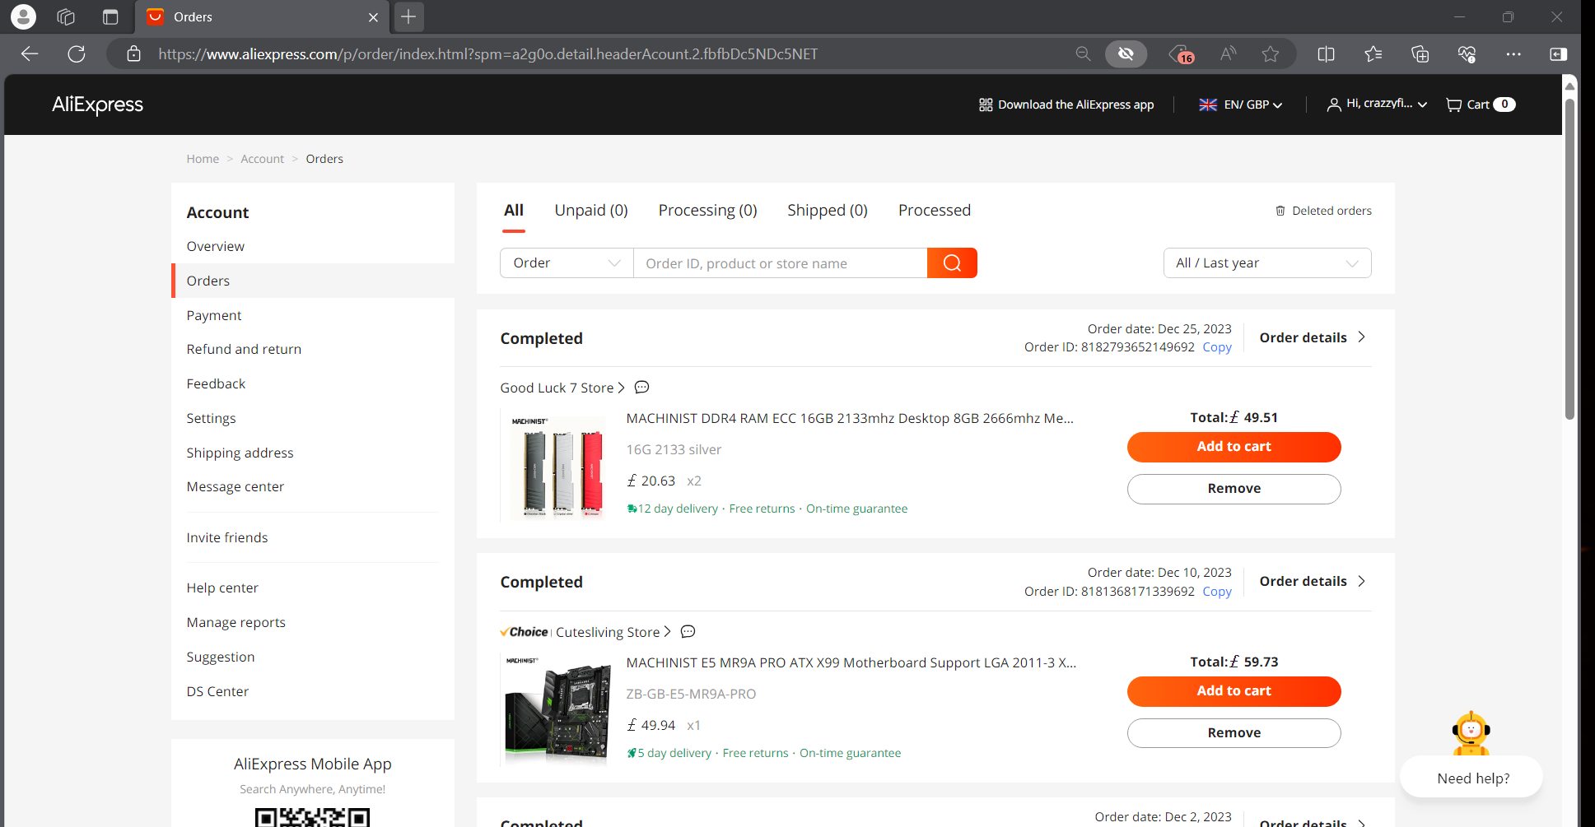
Task: Open a new browser tab
Action: [408, 16]
